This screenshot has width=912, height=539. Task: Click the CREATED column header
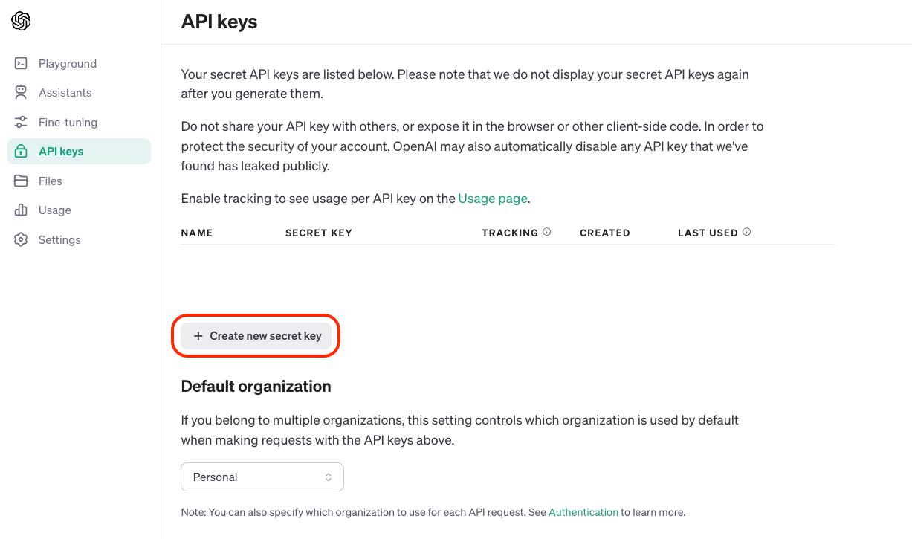(x=604, y=233)
